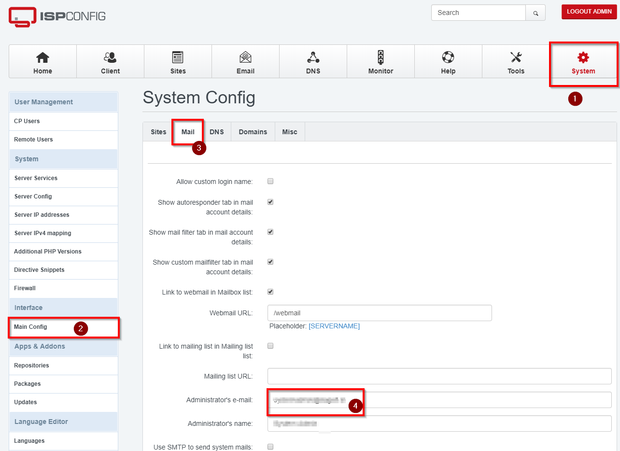The width and height of the screenshot is (620, 451).
Task: Toggle Link to webmail in Mailbox list
Action: click(270, 292)
